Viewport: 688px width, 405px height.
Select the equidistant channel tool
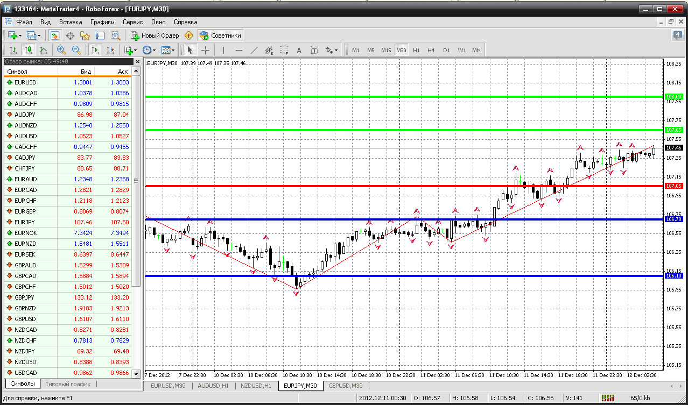(269, 50)
